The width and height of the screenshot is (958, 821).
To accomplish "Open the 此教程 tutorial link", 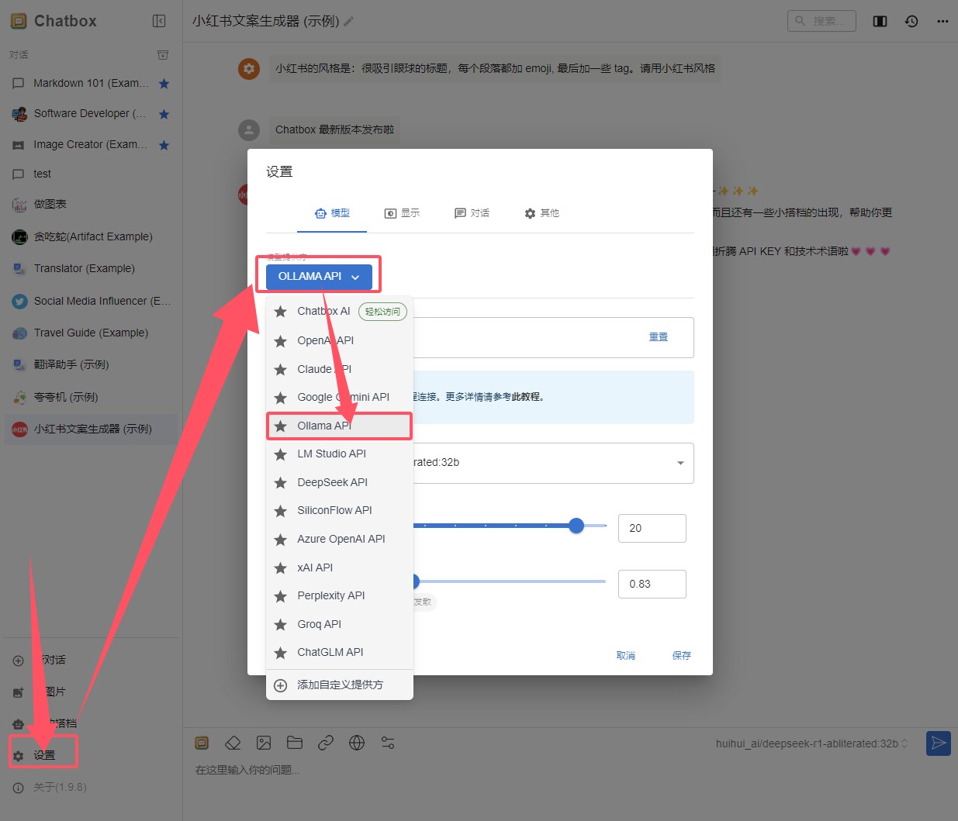I will (x=527, y=397).
